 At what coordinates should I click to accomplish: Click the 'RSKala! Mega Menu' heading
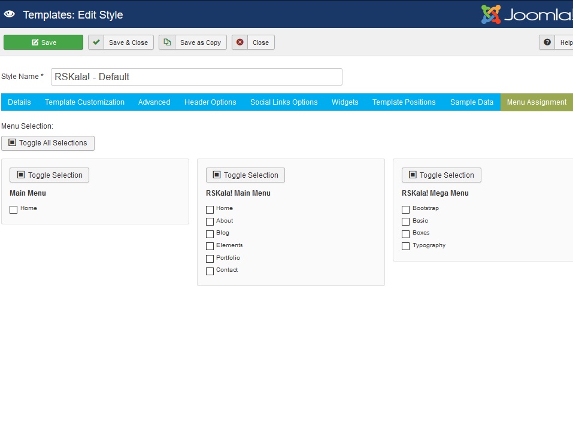(435, 193)
